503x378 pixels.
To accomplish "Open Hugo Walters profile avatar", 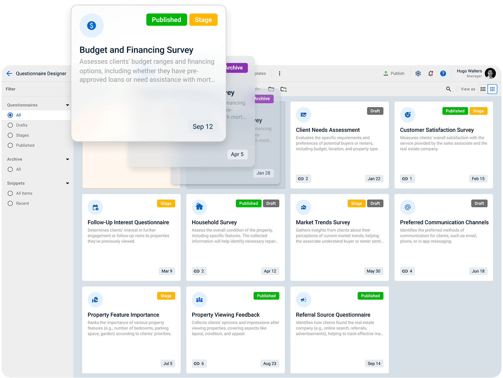I will pyautogui.click(x=490, y=74).
